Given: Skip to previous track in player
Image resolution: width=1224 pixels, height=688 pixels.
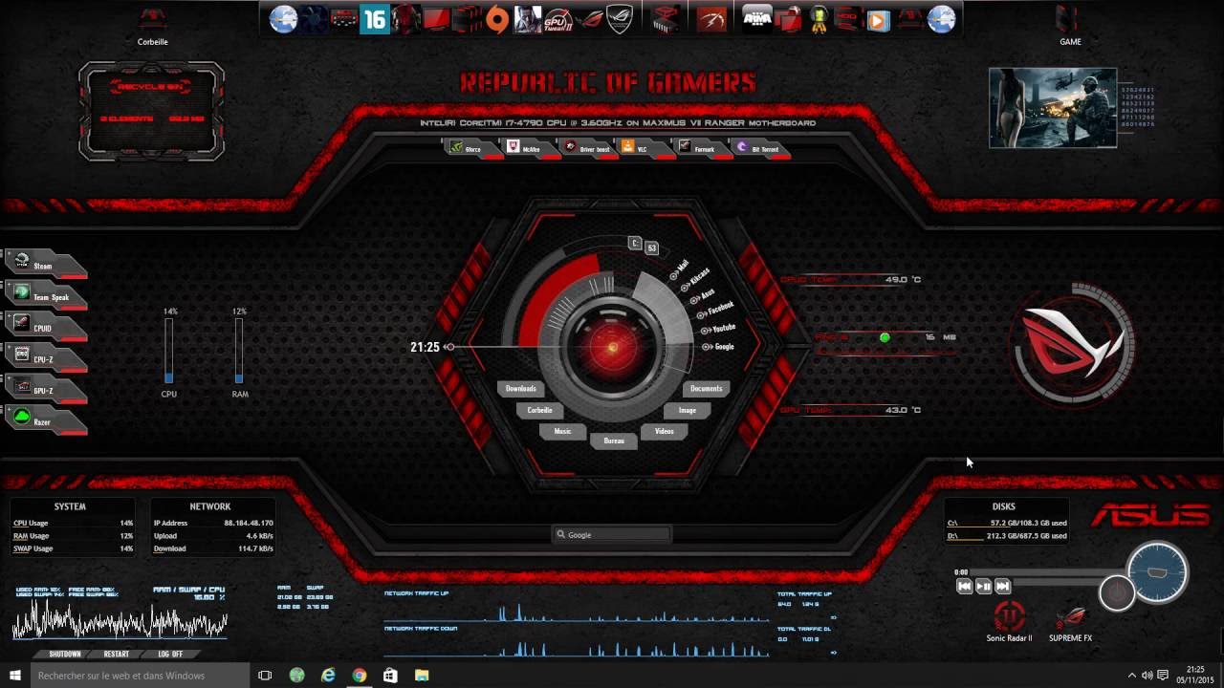Looking at the screenshot, I should (x=965, y=586).
